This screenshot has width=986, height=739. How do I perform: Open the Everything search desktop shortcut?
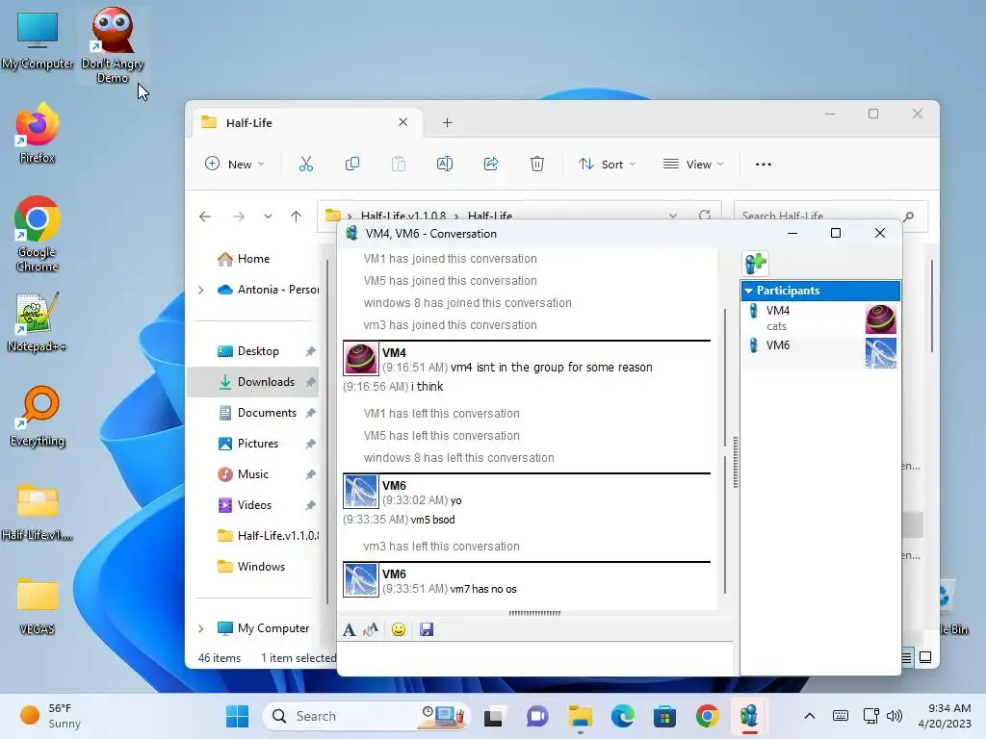click(x=38, y=416)
